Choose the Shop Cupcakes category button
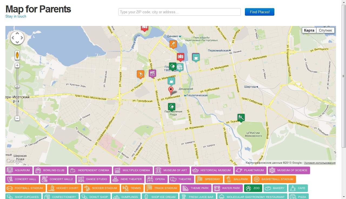The height and width of the screenshot is (199, 346). pos(23,196)
